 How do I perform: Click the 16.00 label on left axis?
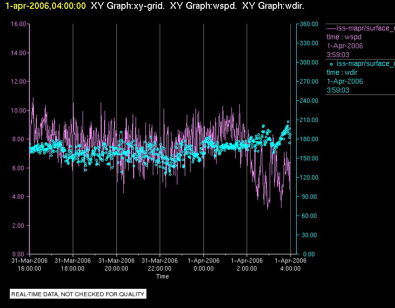coord(18,24)
